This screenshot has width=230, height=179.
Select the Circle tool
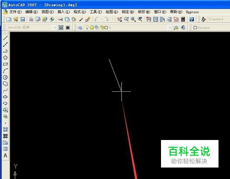coord(6,77)
